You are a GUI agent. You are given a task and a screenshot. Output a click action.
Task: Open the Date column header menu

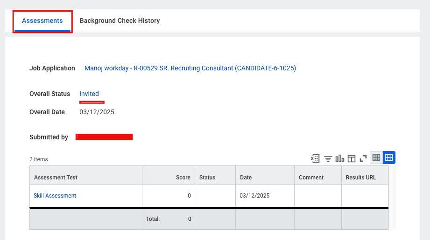pyautogui.click(x=265, y=178)
